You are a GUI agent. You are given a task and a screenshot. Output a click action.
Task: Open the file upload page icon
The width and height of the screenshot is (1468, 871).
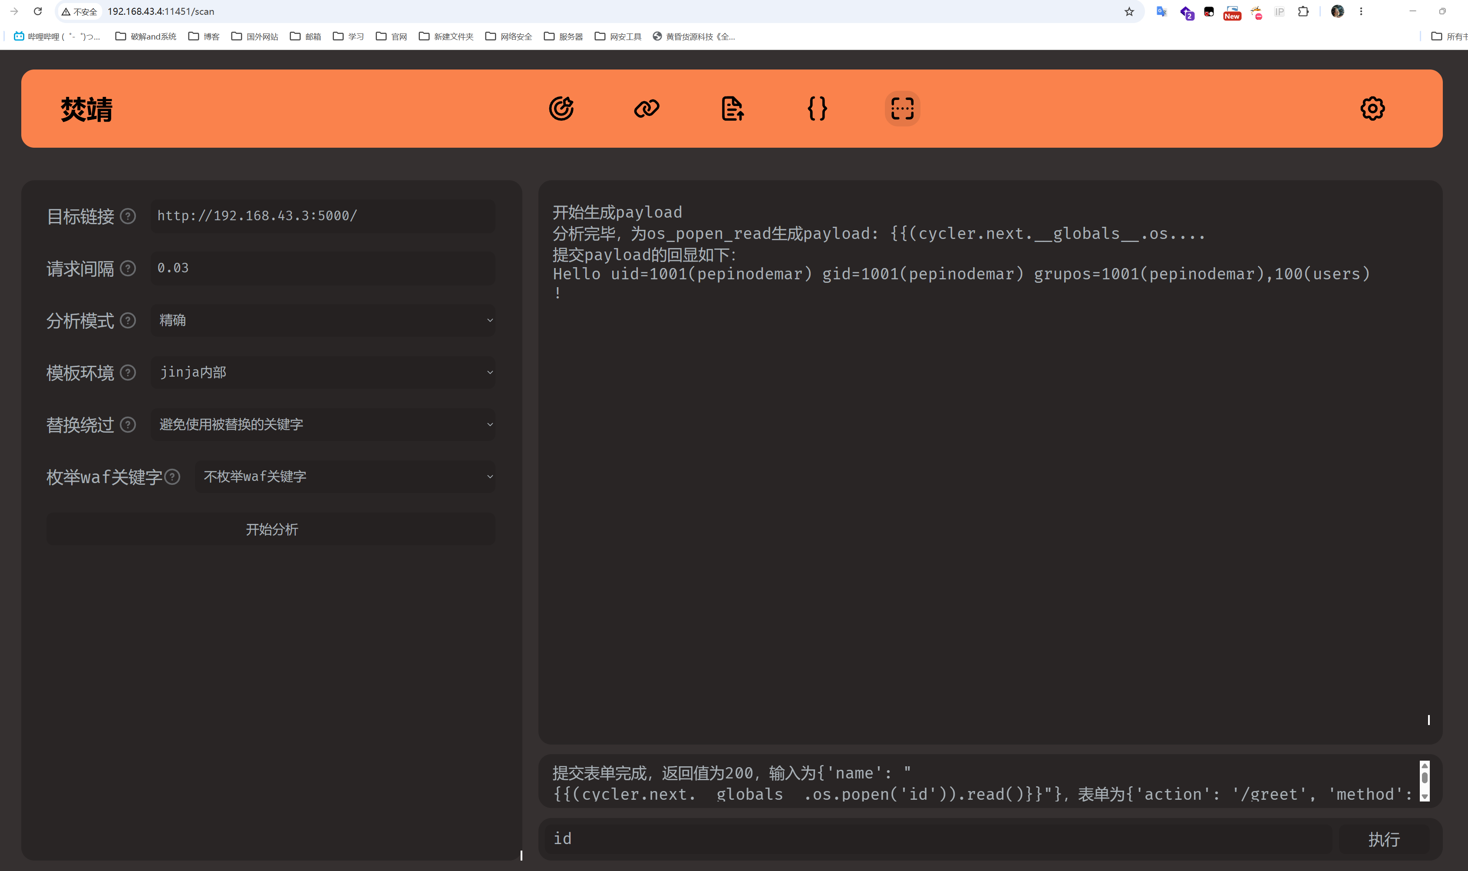(x=732, y=109)
